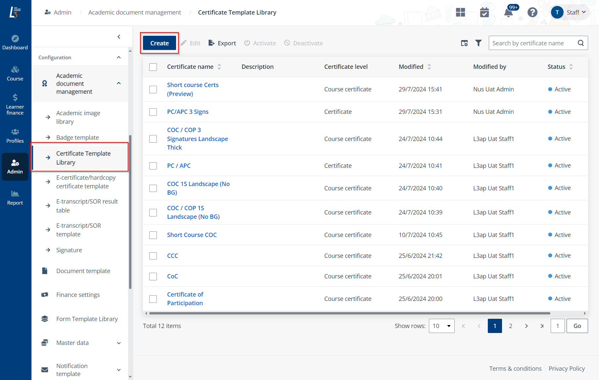Select the Course sidebar icon
The height and width of the screenshot is (380, 599).
click(x=15, y=73)
